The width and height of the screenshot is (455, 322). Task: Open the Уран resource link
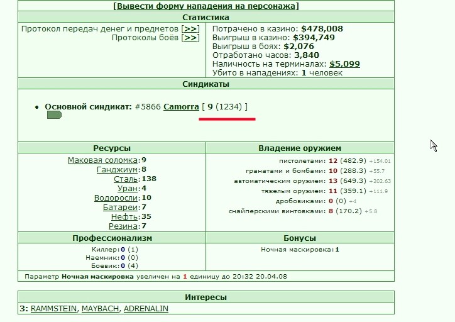[x=127, y=188]
